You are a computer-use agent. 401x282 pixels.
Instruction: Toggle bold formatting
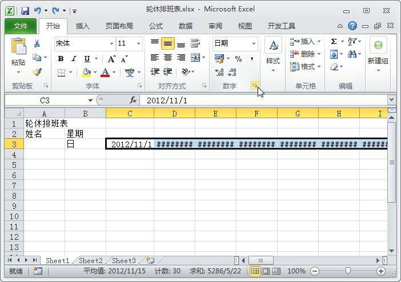(x=61, y=59)
